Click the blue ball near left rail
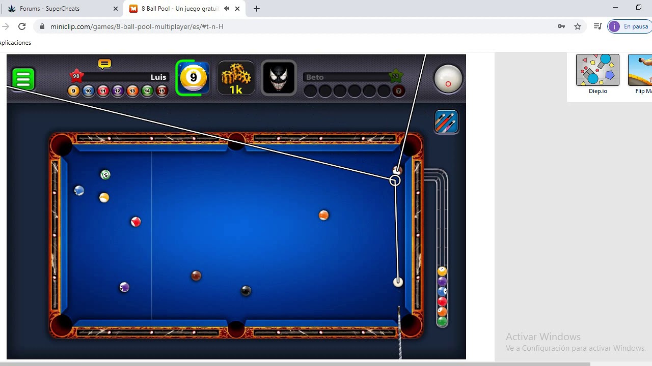 click(79, 191)
